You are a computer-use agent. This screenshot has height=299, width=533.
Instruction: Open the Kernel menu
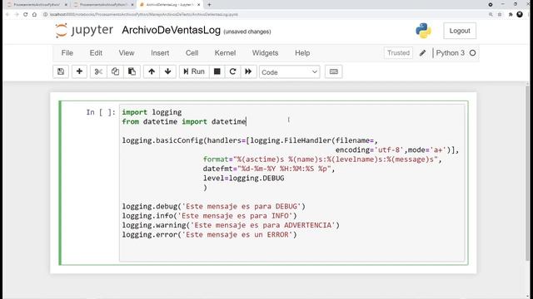click(225, 53)
